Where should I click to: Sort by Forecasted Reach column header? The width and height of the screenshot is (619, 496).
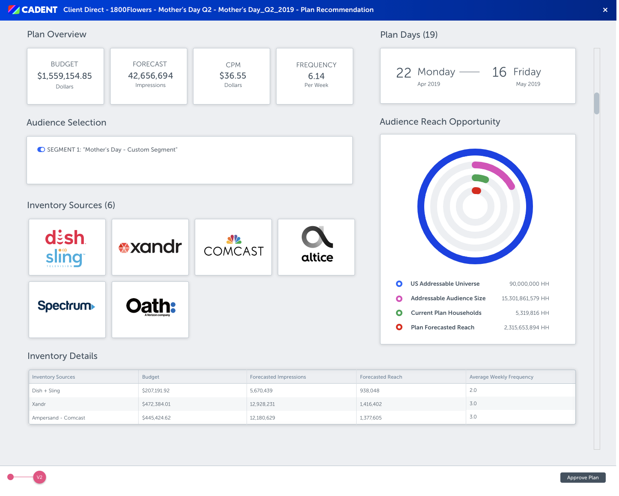click(411, 377)
